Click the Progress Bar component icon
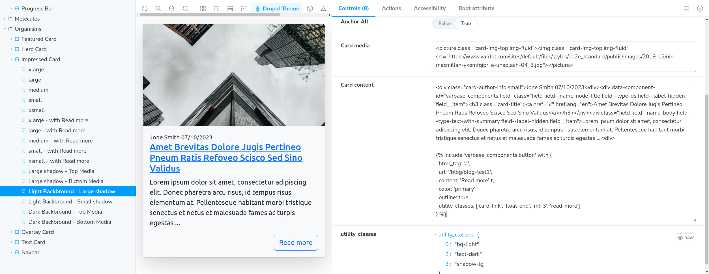The width and height of the screenshot is (709, 274). click(x=17, y=8)
